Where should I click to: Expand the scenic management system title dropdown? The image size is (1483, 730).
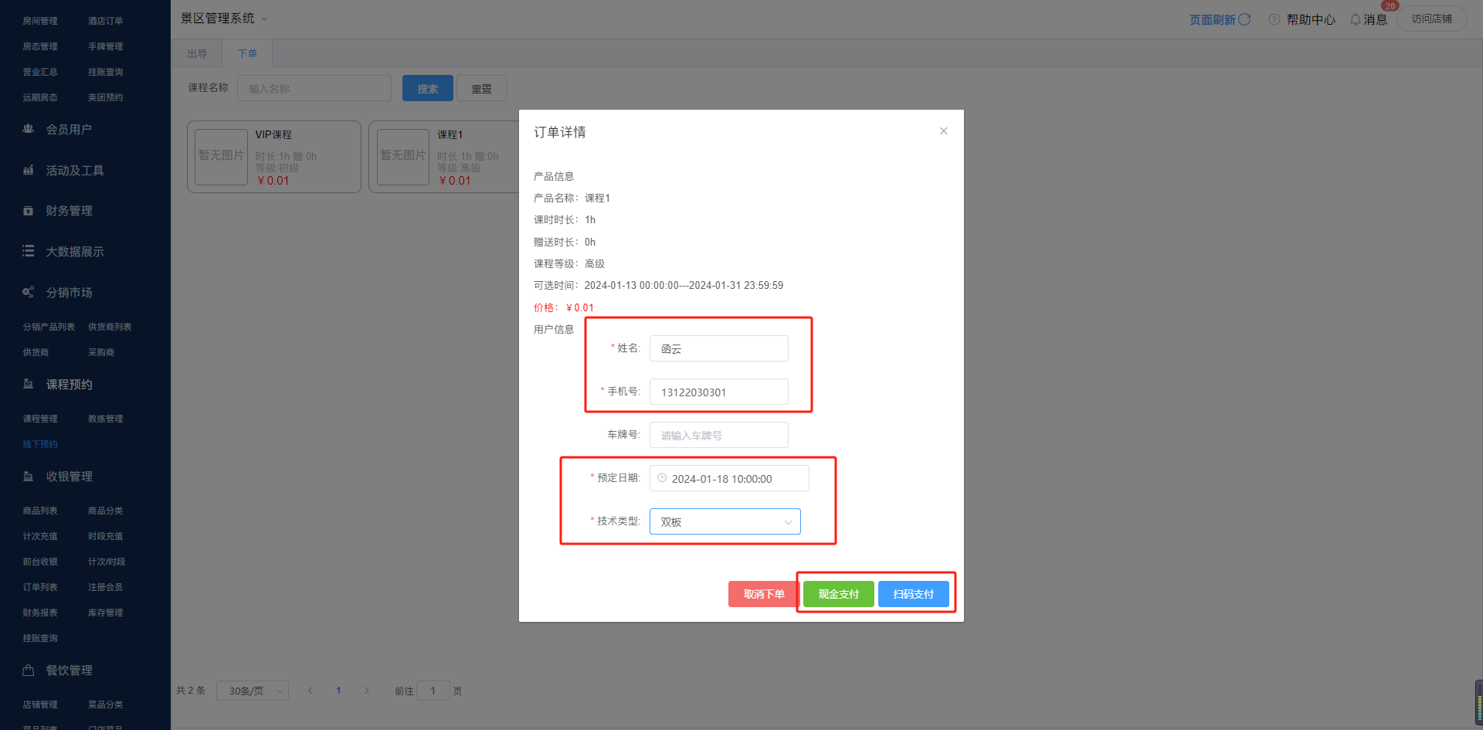coord(264,19)
